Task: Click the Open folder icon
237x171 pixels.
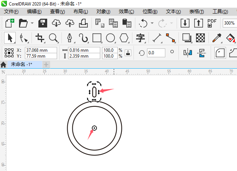Action: coord(23,23)
